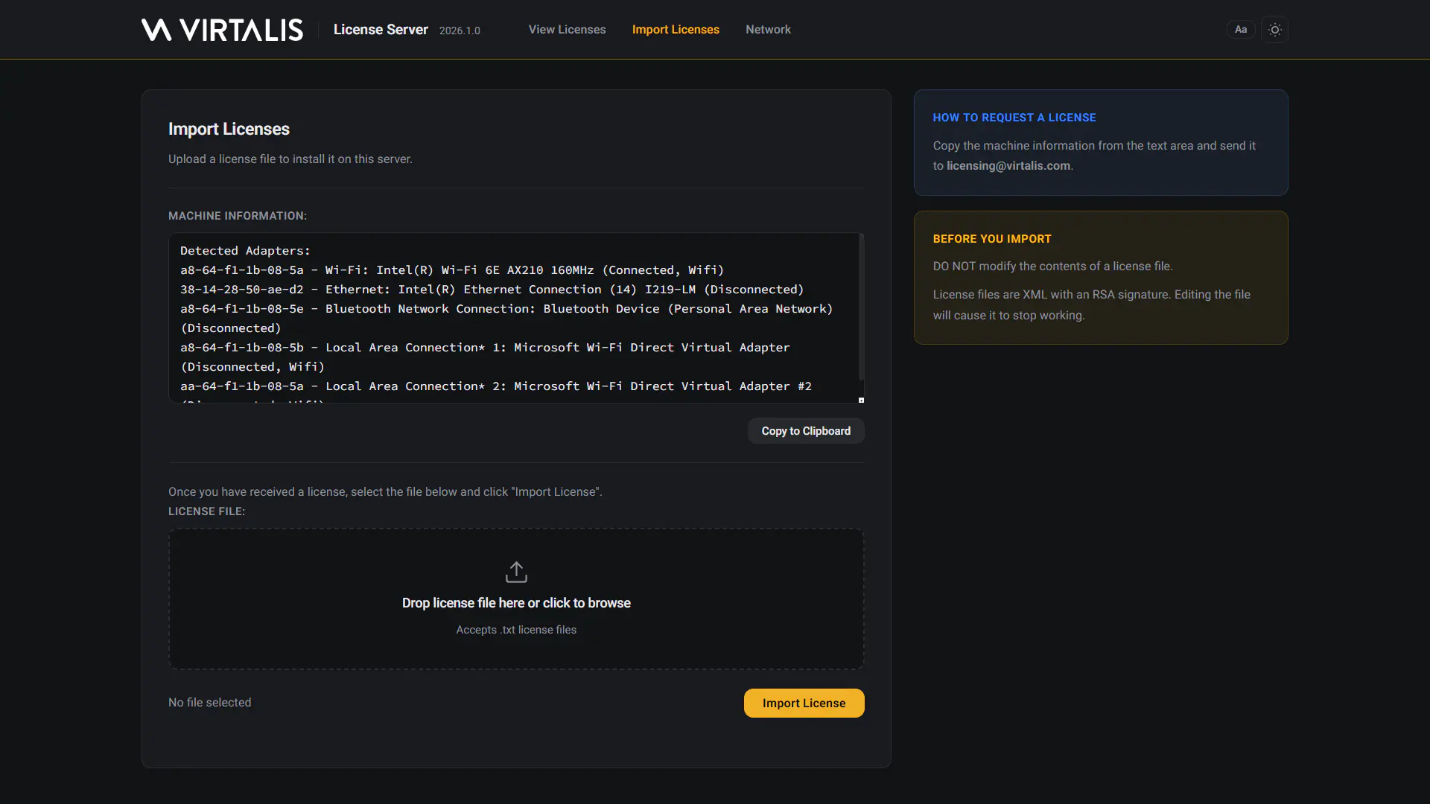Click the Import License button

[x=804, y=703]
